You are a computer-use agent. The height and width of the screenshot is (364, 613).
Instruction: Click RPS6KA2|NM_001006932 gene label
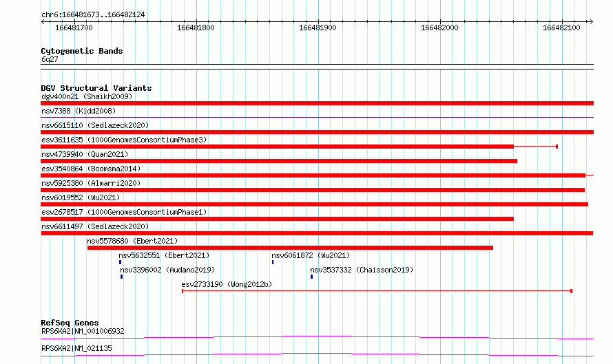point(83,331)
